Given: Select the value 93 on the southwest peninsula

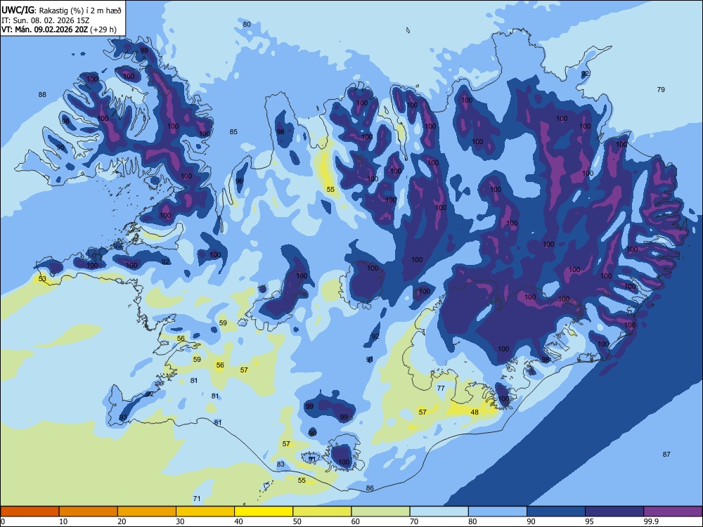Looking at the screenshot, I should [123, 417].
